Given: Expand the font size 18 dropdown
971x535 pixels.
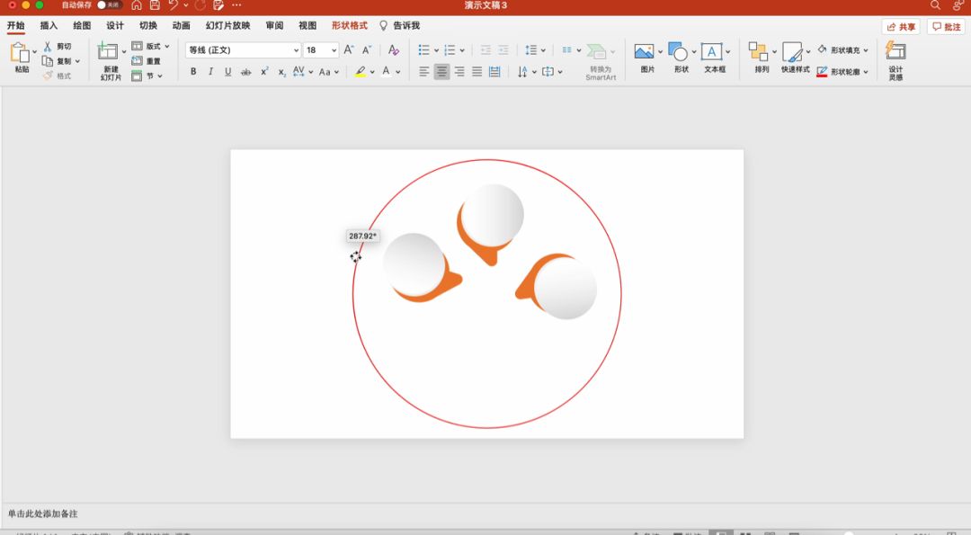Looking at the screenshot, I should [x=334, y=50].
